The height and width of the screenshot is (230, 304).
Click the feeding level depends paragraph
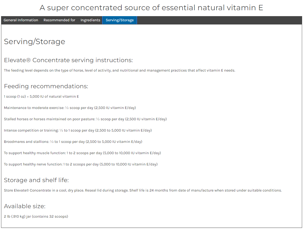119,70
